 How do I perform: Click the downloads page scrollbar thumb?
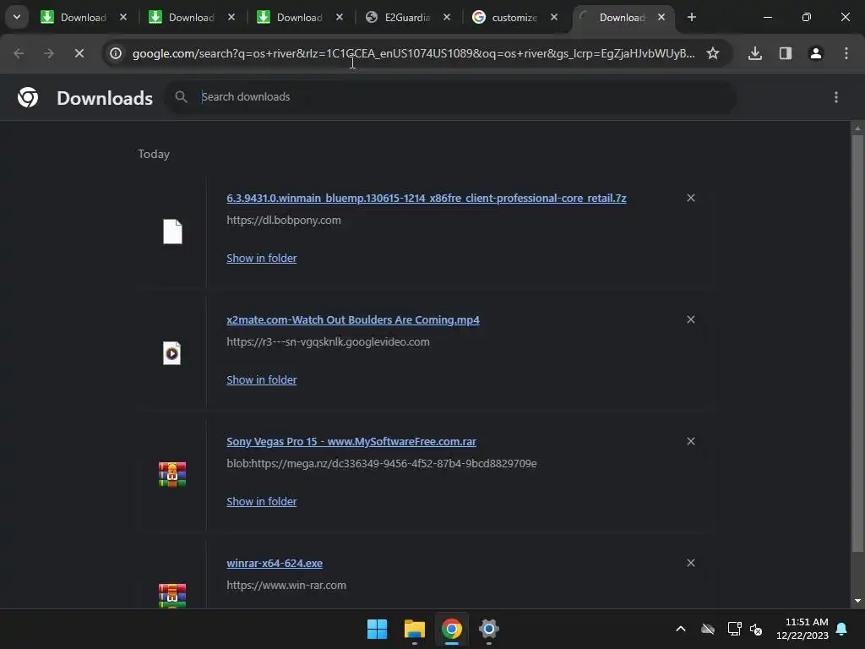point(857,342)
